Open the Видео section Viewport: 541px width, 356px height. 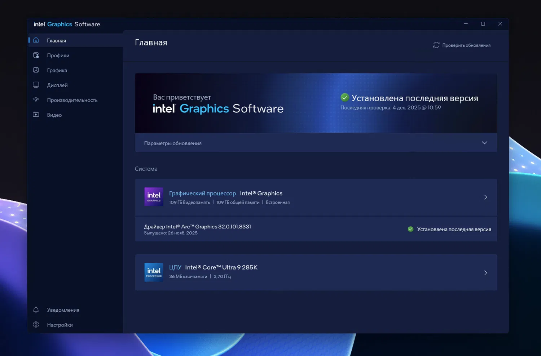tap(76, 115)
